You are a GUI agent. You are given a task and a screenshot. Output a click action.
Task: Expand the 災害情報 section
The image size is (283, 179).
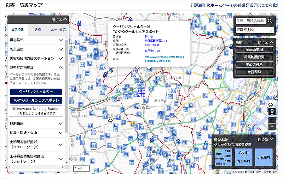click(36, 40)
